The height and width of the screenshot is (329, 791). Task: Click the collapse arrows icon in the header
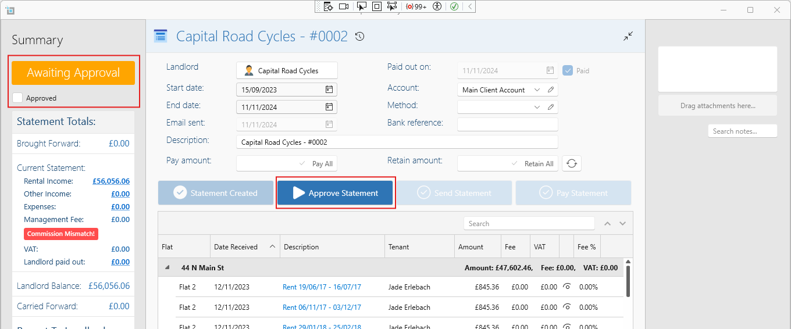(x=628, y=36)
